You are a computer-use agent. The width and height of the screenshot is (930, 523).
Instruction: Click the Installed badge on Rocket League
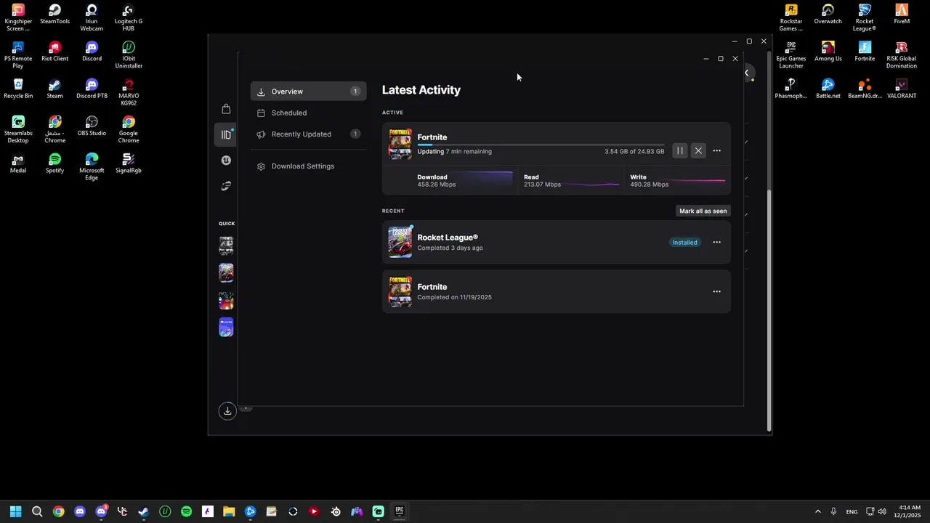tap(684, 243)
